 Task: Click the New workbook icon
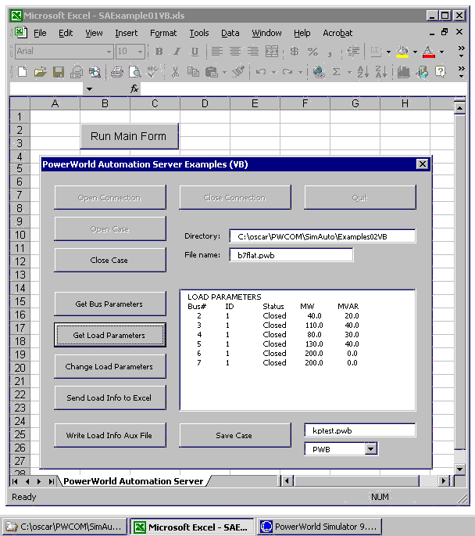(22, 72)
